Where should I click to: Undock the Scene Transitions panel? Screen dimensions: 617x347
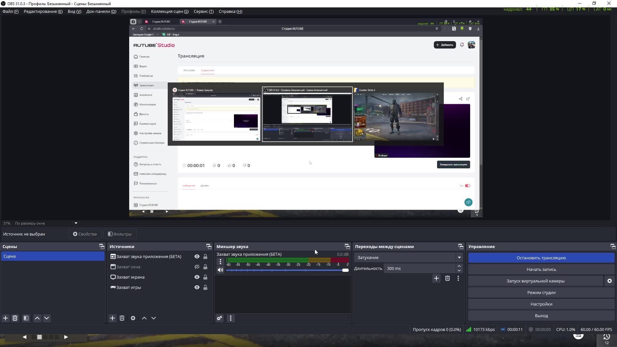click(x=461, y=246)
